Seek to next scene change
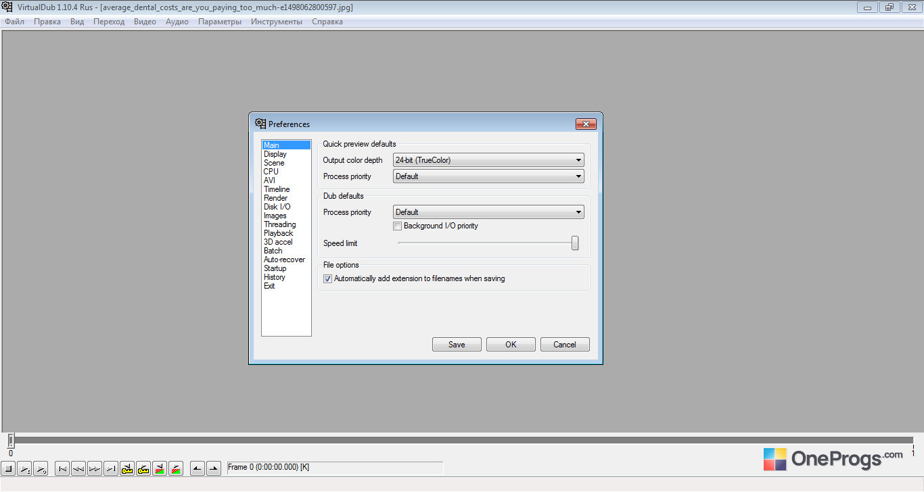The height and width of the screenshot is (492, 924). pyautogui.click(x=176, y=468)
